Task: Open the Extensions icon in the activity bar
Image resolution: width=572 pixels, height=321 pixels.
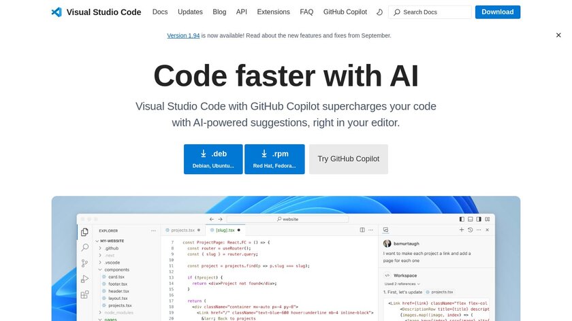Action: [x=84, y=294]
